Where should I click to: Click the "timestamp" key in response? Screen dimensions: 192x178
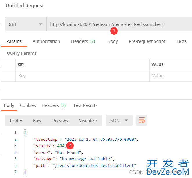point(46,139)
